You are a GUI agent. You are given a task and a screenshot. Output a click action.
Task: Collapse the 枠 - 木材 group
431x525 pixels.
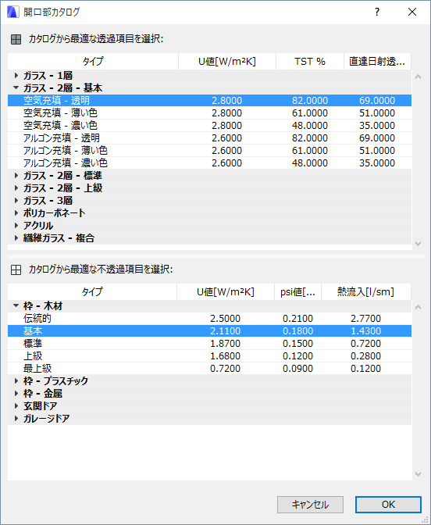[x=16, y=305]
